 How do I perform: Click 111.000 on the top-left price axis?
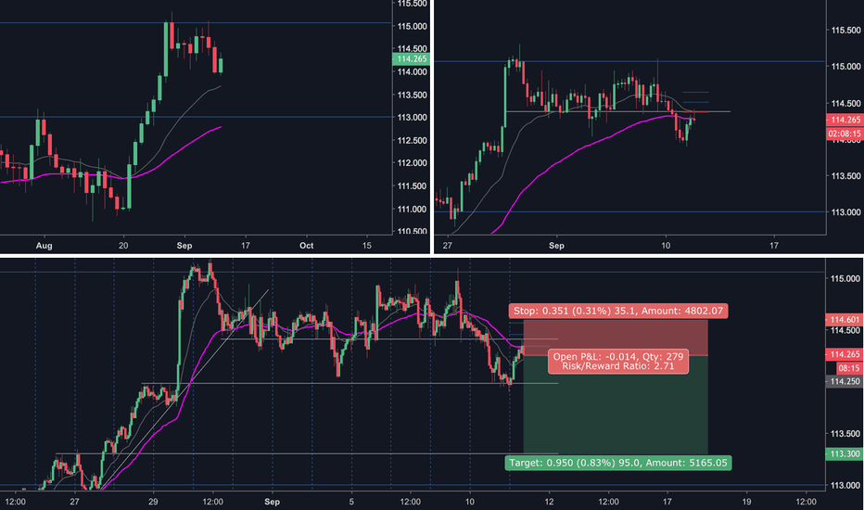(413, 210)
